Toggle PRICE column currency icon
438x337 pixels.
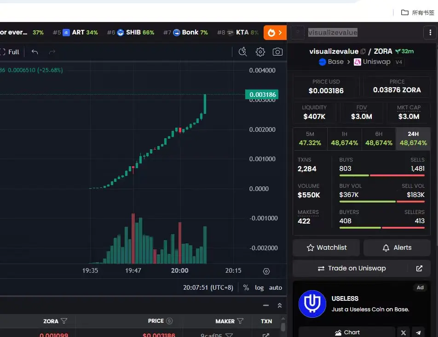coord(169,321)
